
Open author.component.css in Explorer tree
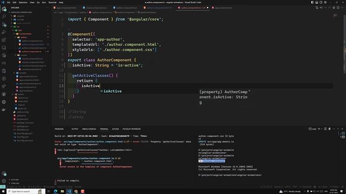(x=32, y=41)
